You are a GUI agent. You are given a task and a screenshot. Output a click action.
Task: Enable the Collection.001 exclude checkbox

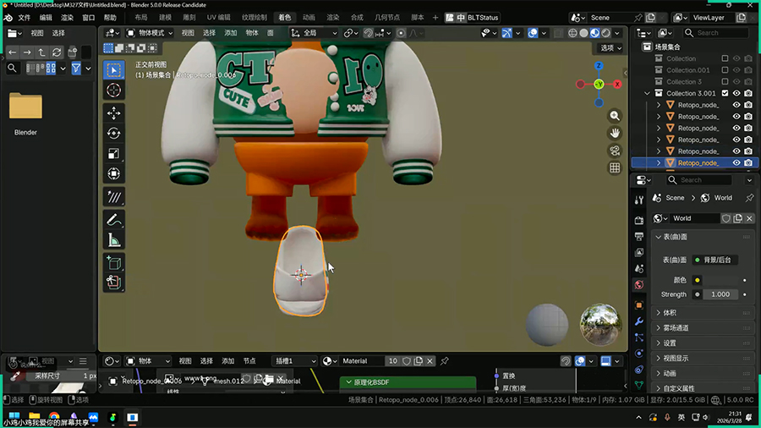[725, 70]
